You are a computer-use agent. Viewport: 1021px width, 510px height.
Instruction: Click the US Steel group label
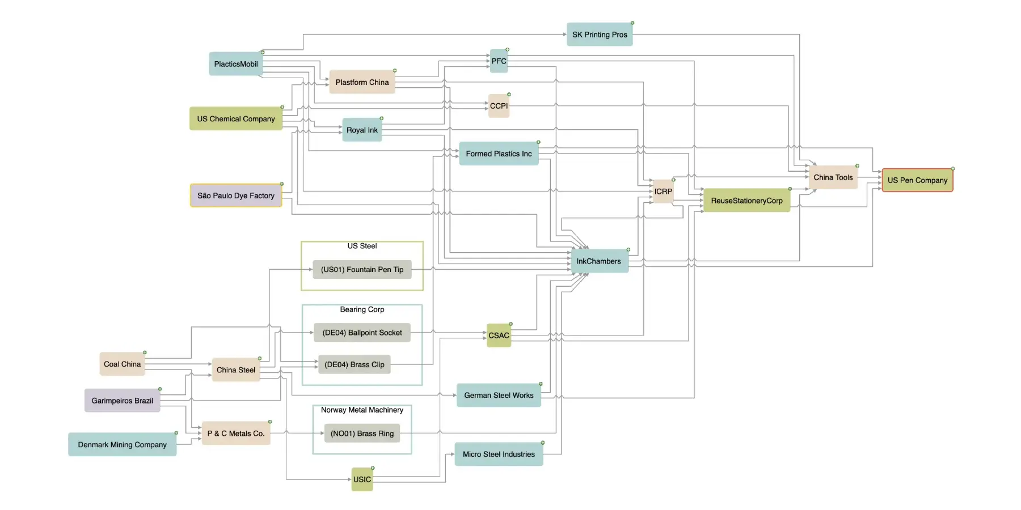tap(362, 246)
